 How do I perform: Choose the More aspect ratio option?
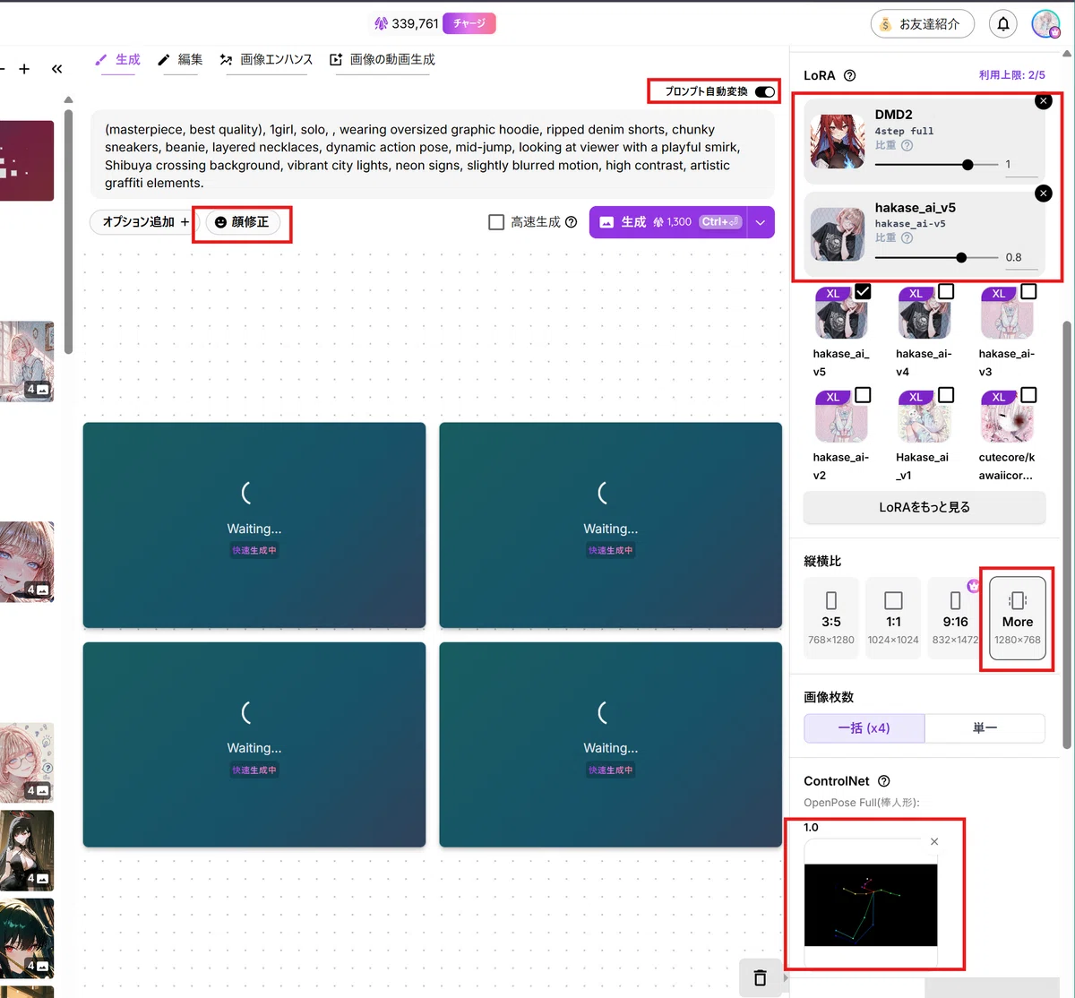[x=1018, y=618]
